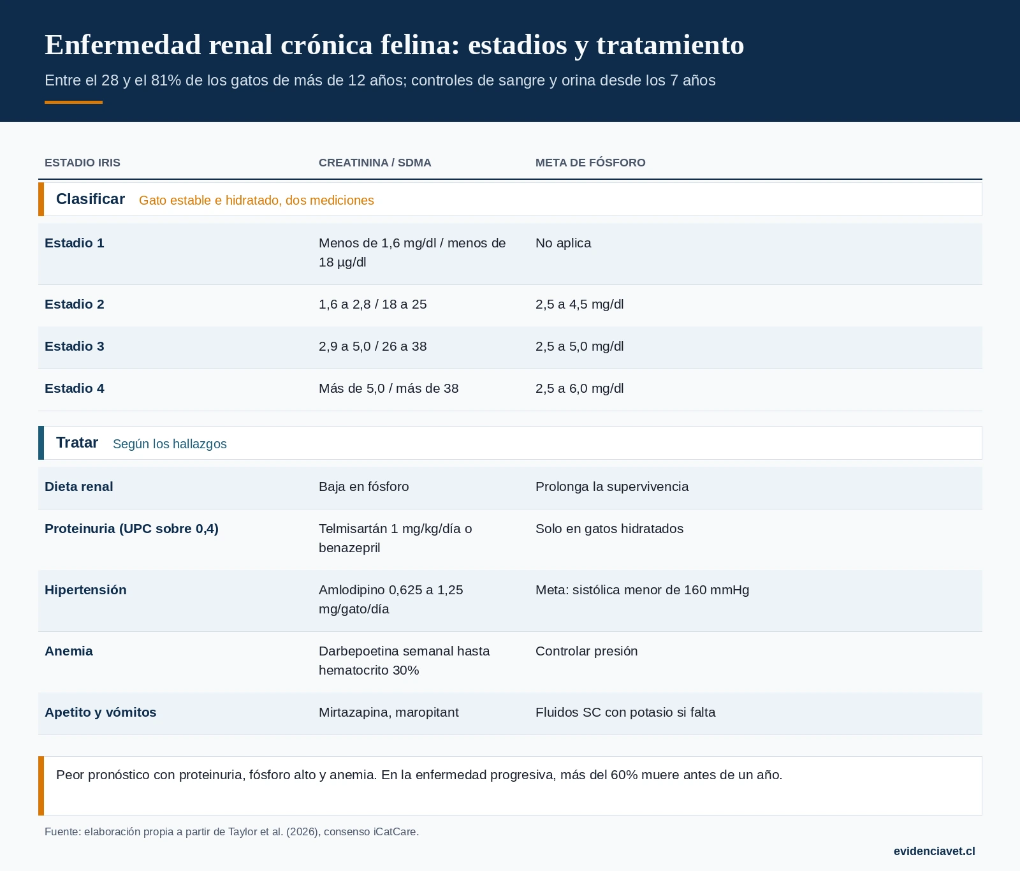Click the '2,9 a 5,0 / 26 a 38' cell
1020x871 pixels.
[372, 346]
